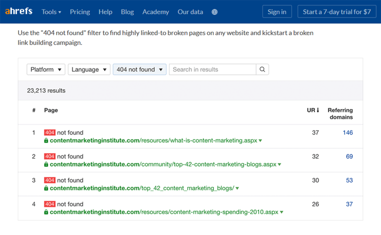Click the 404 badge in row 2
This screenshot has height=235, width=381.
(50, 156)
